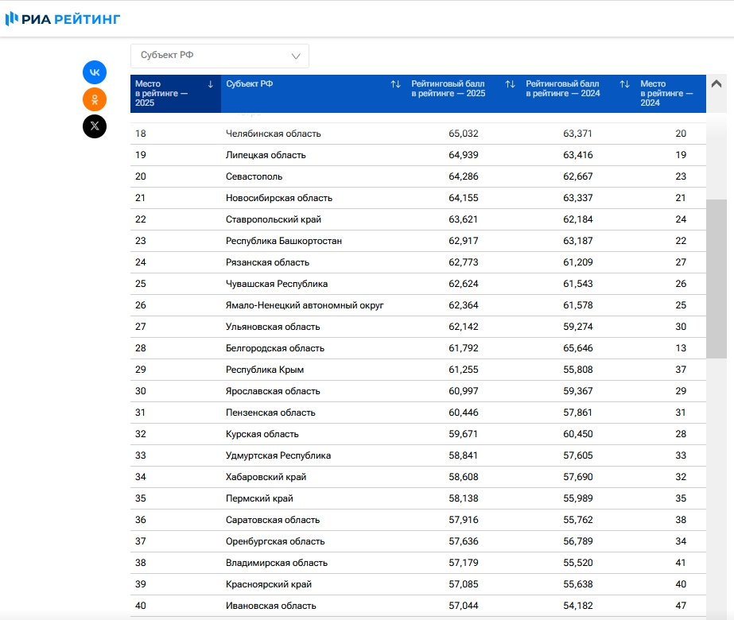Viewport: 734px width, 620px height.
Task: Click the table vertical scrollbar thumb
Action: tap(717, 279)
